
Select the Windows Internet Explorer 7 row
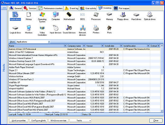(x=84, y=58)
